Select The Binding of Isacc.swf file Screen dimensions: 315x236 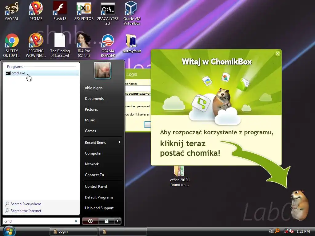tap(60, 45)
